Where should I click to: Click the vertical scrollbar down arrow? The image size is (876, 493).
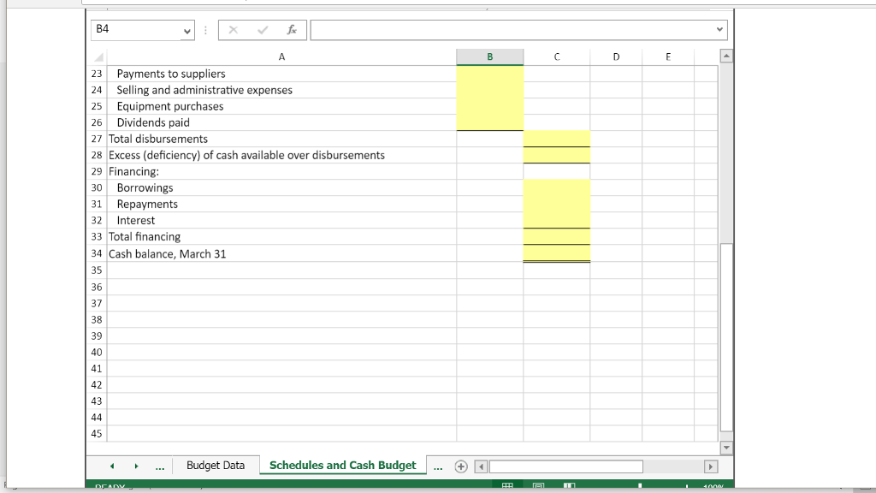pyautogui.click(x=726, y=447)
